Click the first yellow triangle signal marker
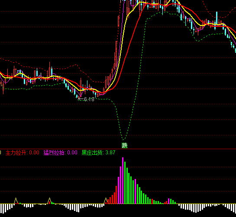This screenshot has height=217, width=236. point(16,201)
